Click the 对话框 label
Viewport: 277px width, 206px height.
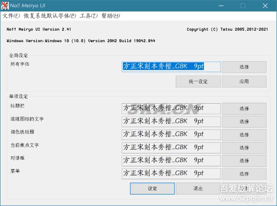[x=17, y=158]
